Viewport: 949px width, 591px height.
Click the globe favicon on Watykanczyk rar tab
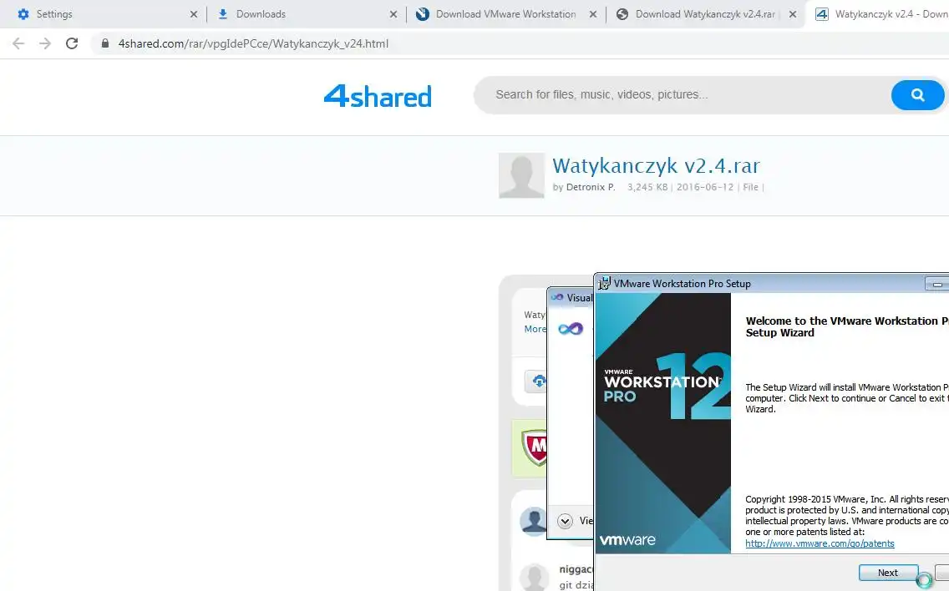point(622,14)
